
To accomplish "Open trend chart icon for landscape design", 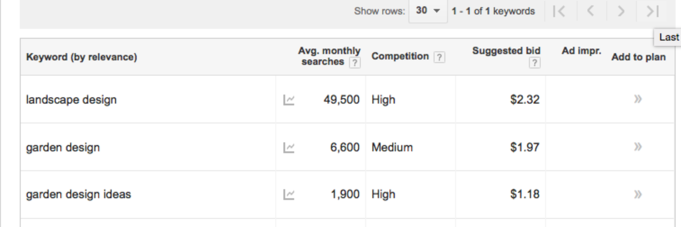I will (x=289, y=100).
